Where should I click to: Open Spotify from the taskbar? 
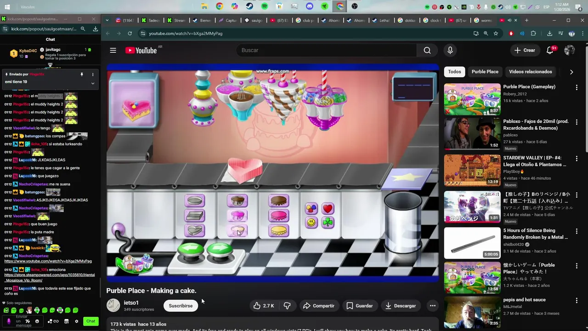[265, 6]
